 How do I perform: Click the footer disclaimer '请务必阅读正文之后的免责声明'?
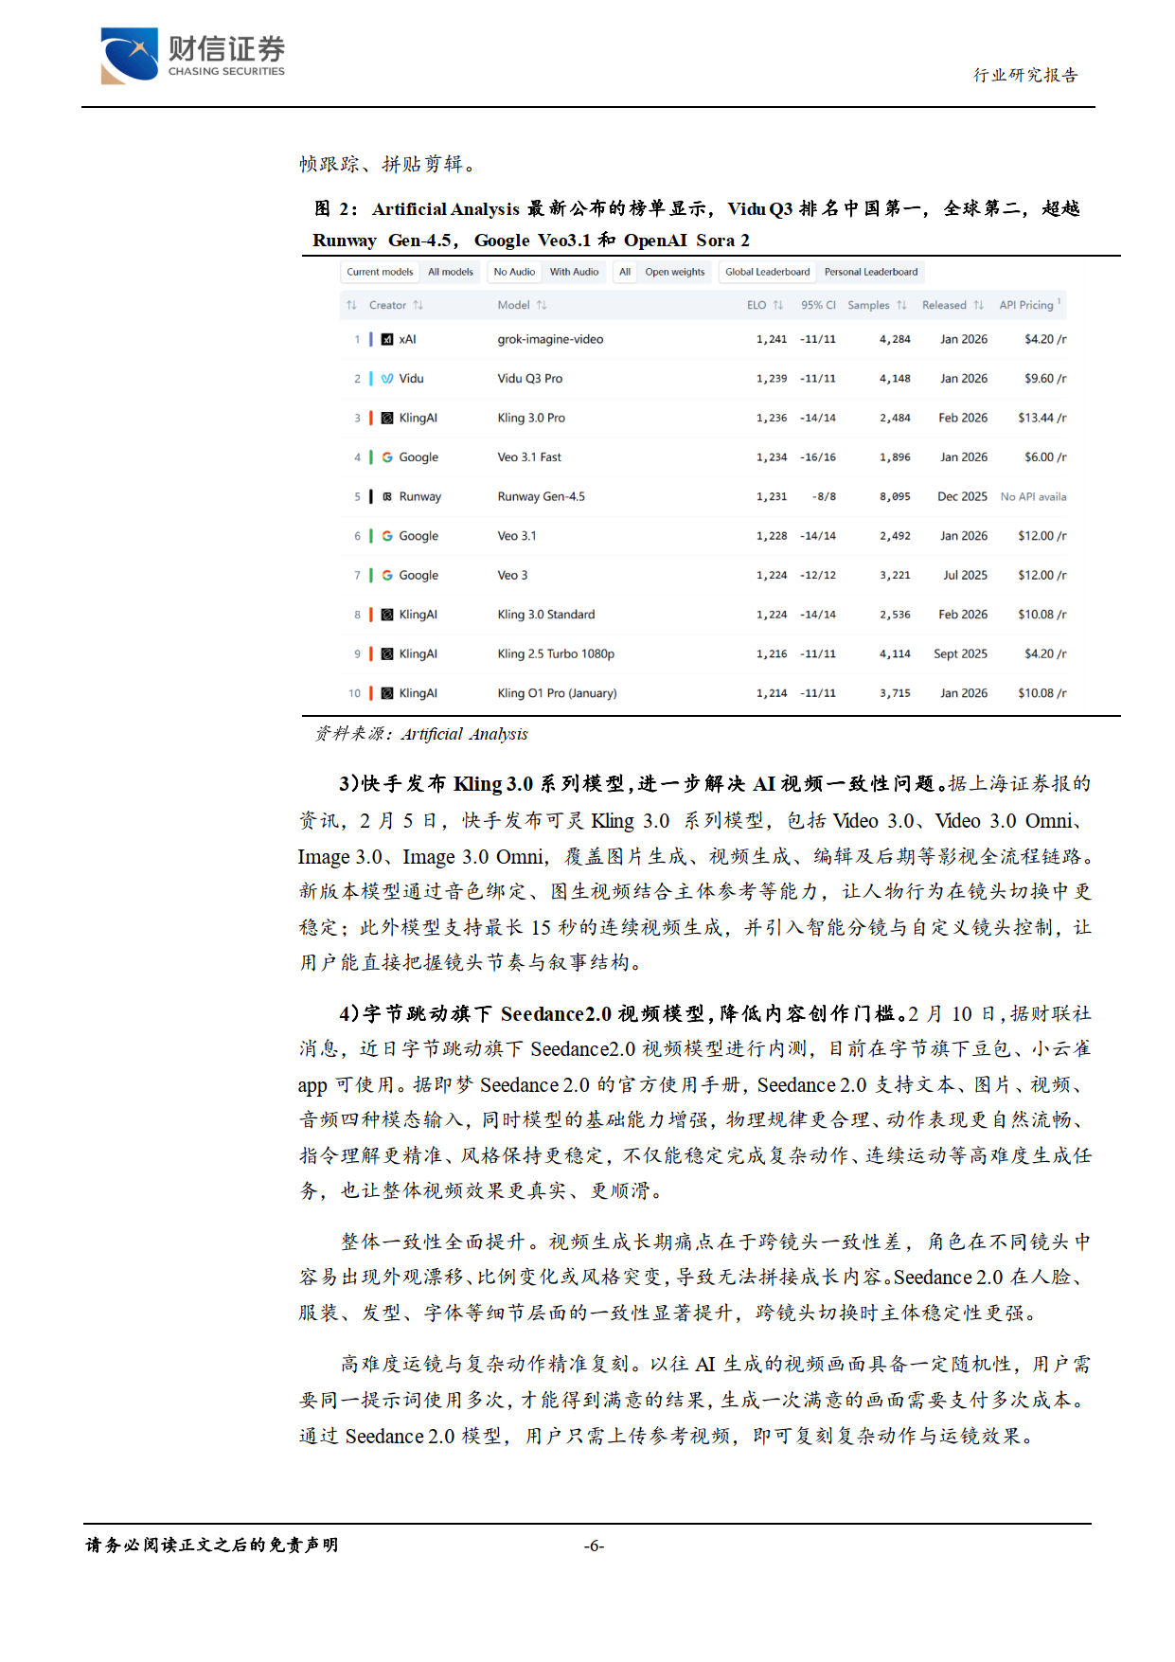(x=212, y=1545)
